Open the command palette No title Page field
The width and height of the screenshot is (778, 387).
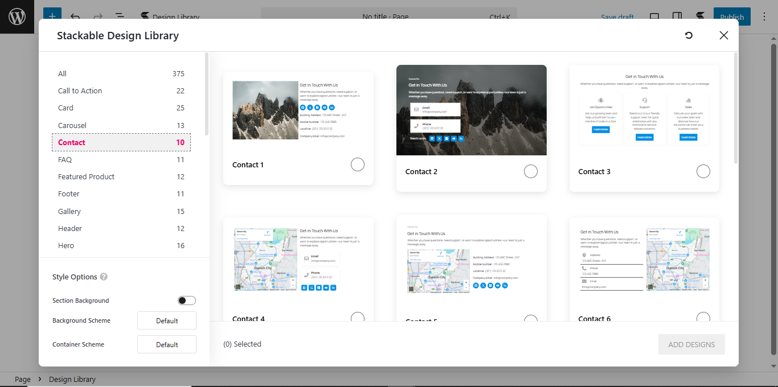tap(389, 17)
